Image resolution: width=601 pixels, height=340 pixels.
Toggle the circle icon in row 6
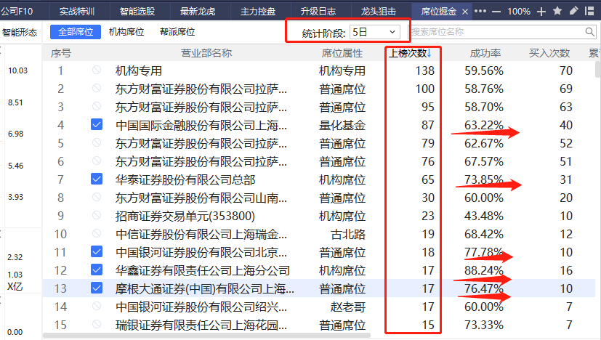(x=97, y=161)
